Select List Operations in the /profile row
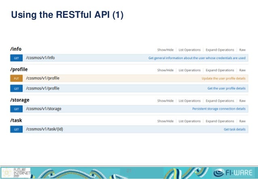This screenshot has height=179, width=258. click(x=190, y=70)
